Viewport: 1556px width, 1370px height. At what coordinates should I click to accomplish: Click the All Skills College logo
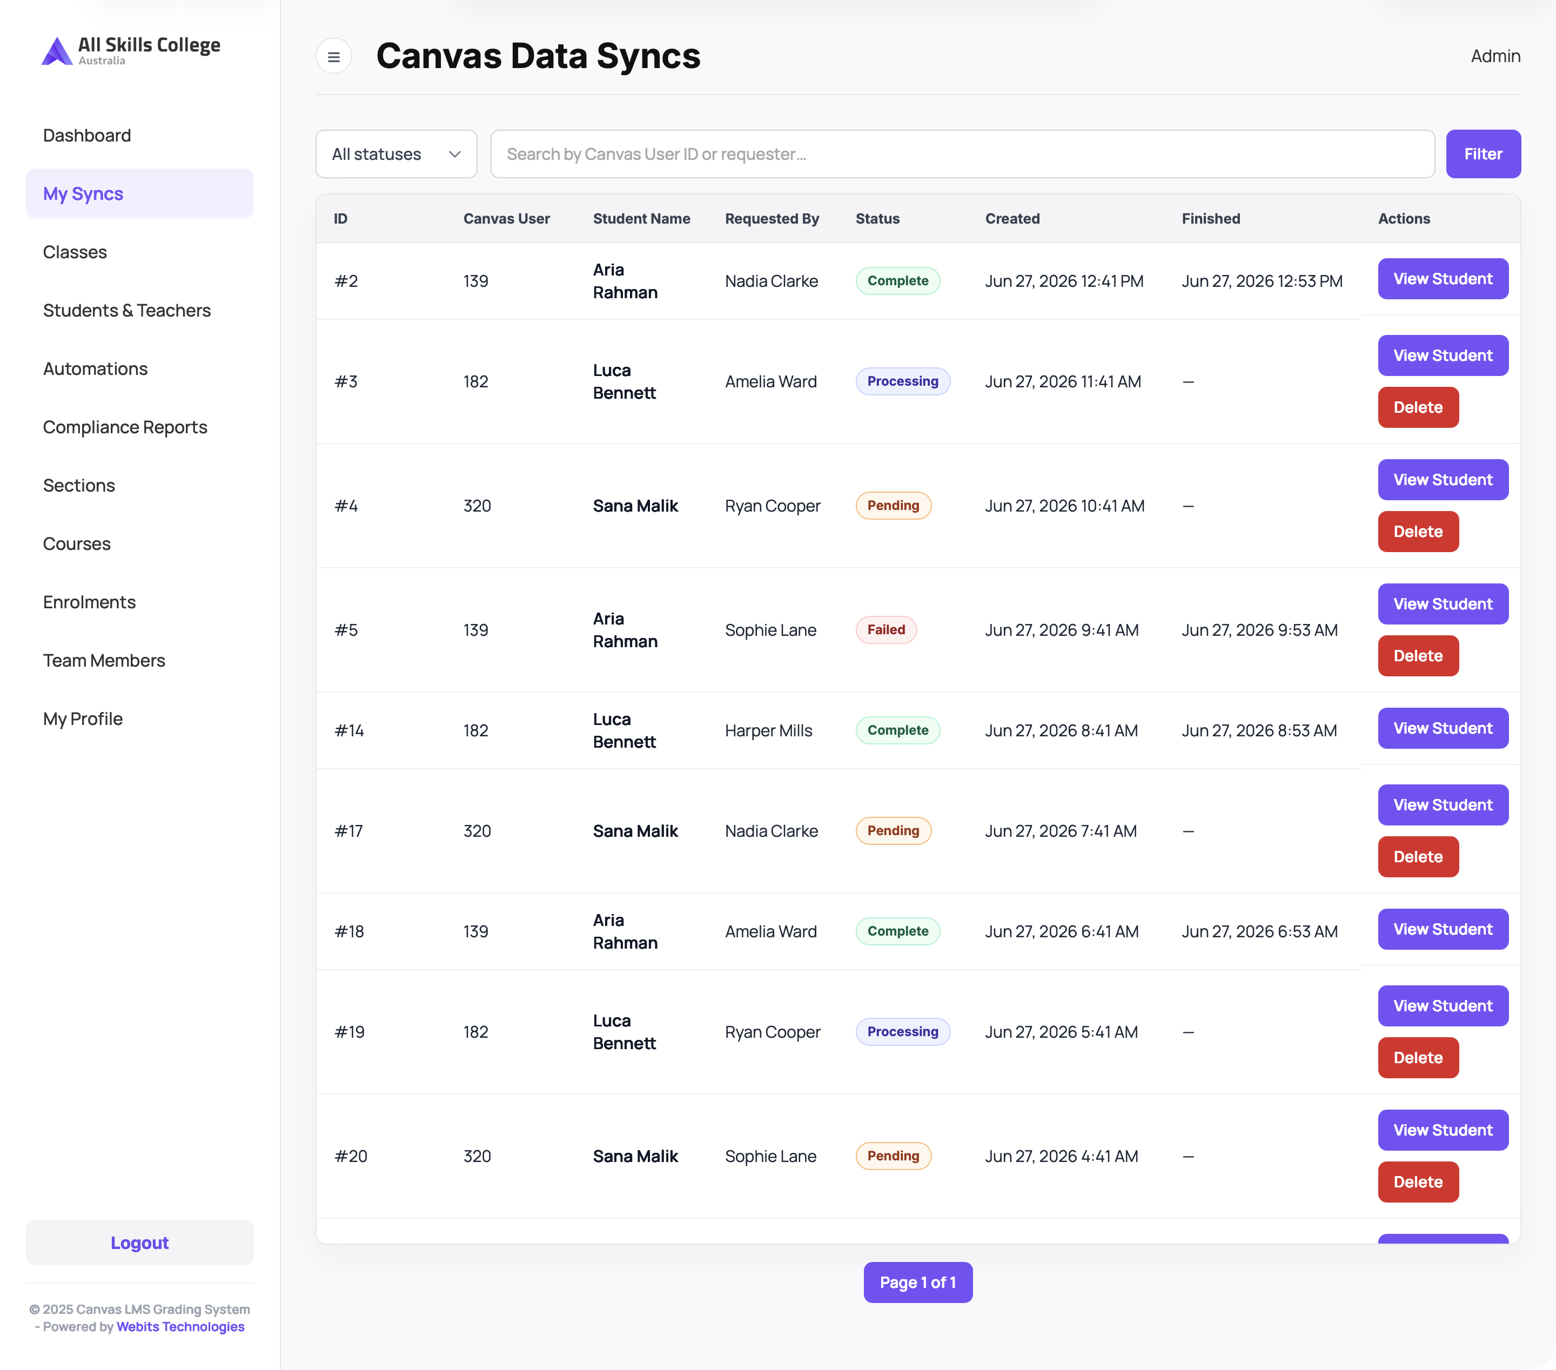(x=131, y=51)
